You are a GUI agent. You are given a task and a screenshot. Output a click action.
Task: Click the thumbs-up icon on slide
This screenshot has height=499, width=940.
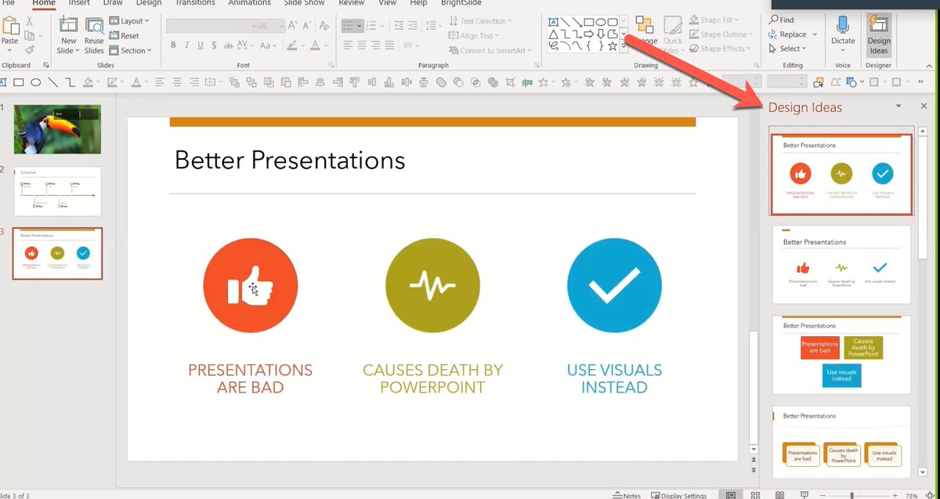tap(251, 284)
